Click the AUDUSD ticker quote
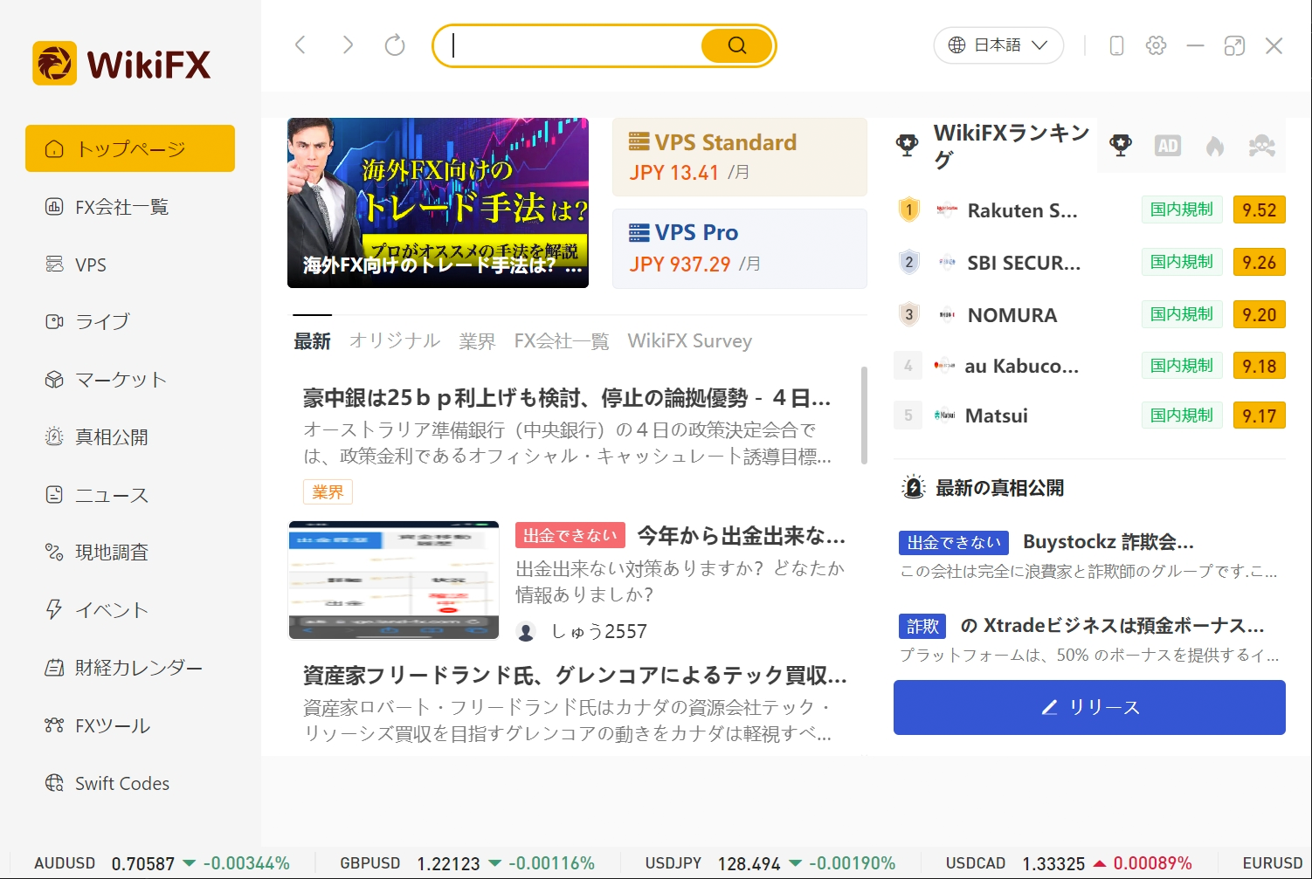 (162, 863)
